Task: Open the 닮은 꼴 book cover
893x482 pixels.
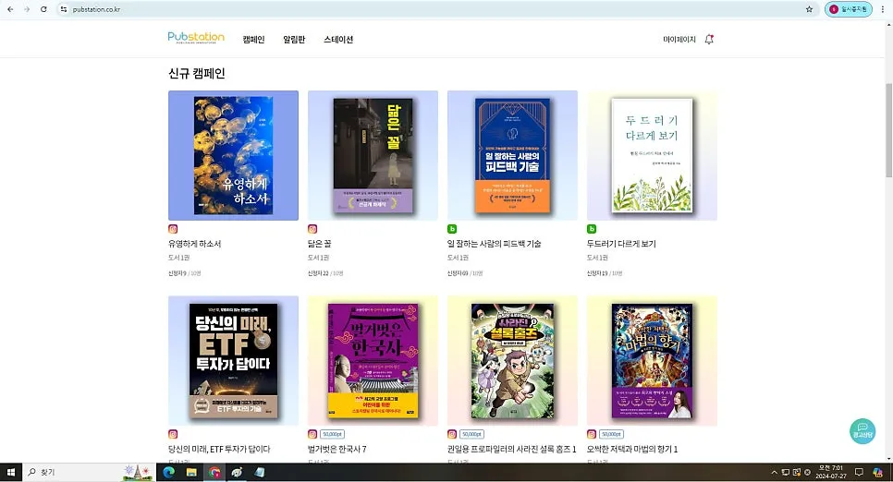Action: 373,155
